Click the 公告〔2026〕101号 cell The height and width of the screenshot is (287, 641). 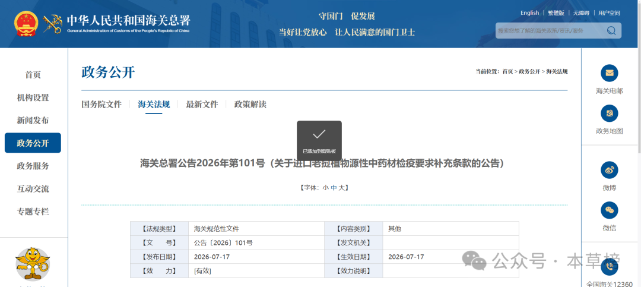pyautogui.click(x=256, y=243)
